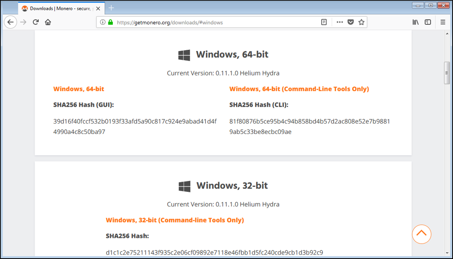The height and width of the screenshot is (259, 453).
Task: Open the Firefox hamburger menu
Action: [443, 22]
